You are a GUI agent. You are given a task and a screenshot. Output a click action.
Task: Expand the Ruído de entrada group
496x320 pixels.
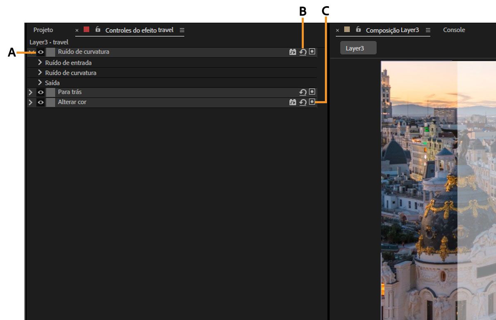pyautogui.click(x=40, y=62)
